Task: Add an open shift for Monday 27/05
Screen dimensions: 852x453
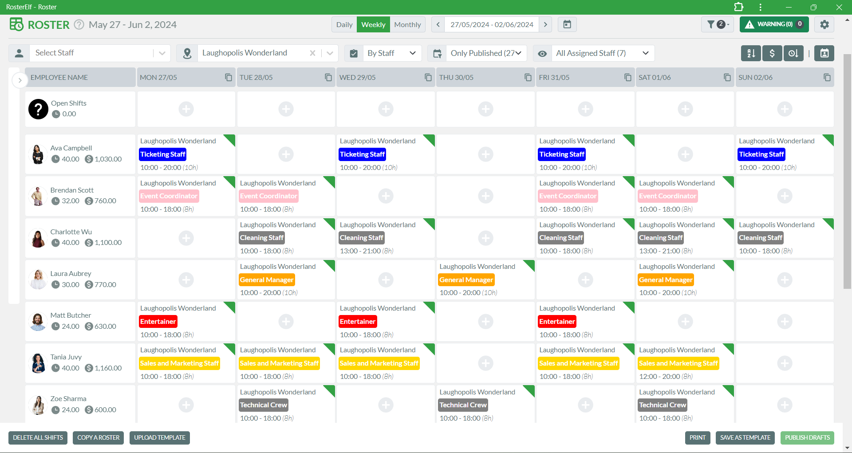Action: (186, 109)
